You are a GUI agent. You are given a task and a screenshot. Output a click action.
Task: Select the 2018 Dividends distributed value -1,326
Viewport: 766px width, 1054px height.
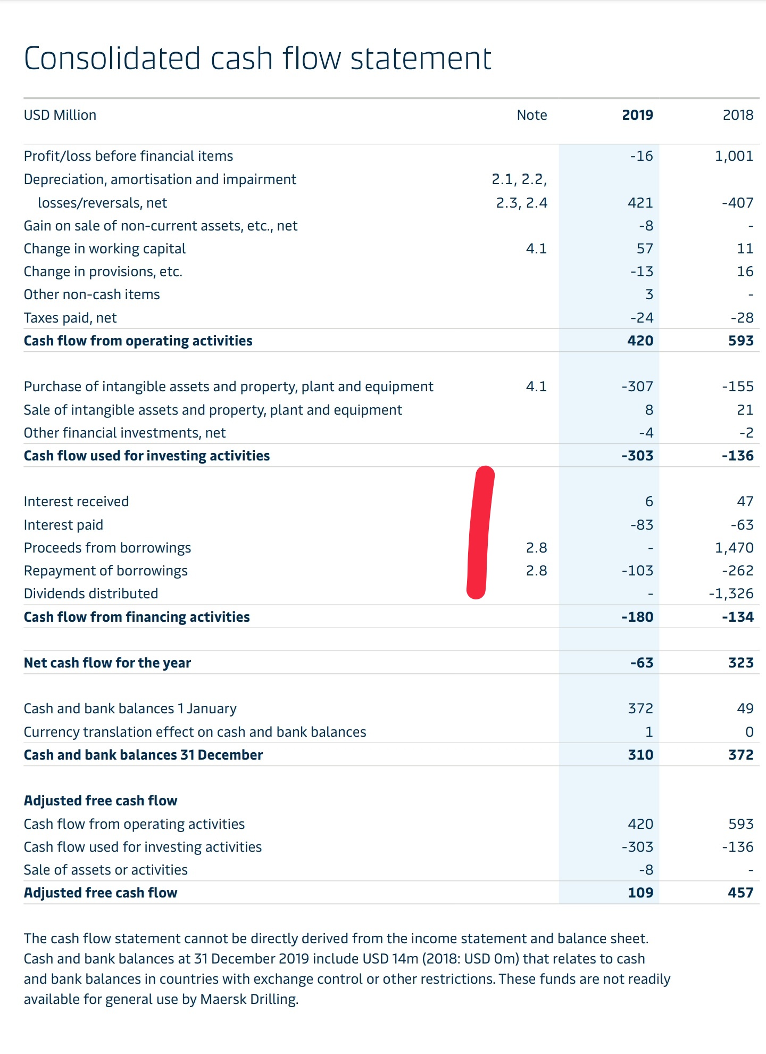tap(731, 594)
